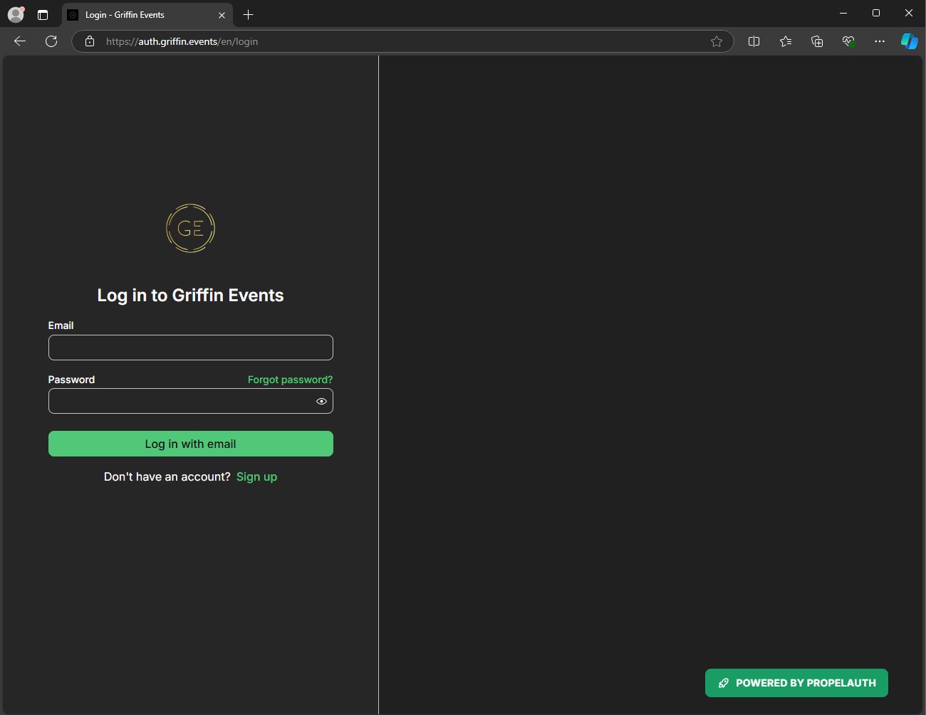The image size is (926, 715).
Task: Click the Griffin Events GE logo
Action: coord(190,229)
